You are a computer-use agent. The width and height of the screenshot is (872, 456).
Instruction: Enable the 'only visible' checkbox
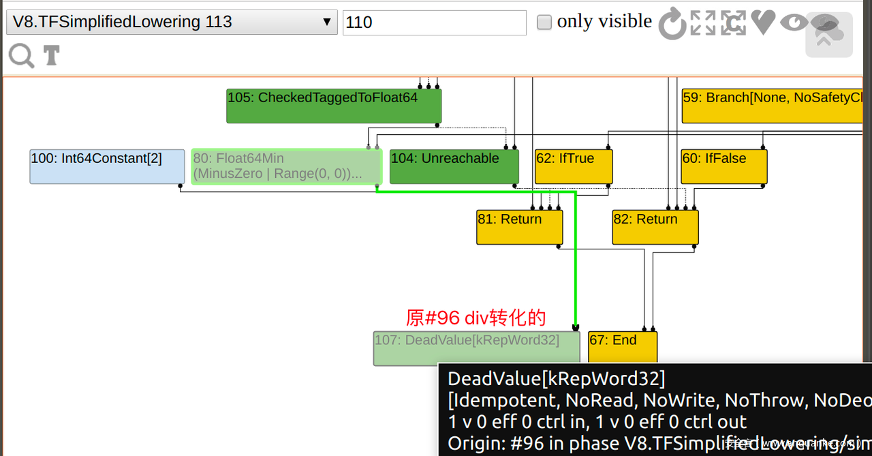tap(544, 22)
